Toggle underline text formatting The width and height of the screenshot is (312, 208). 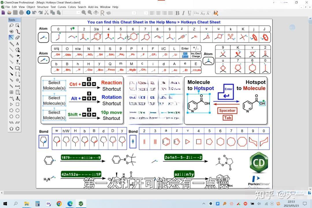tap(190, 13)
